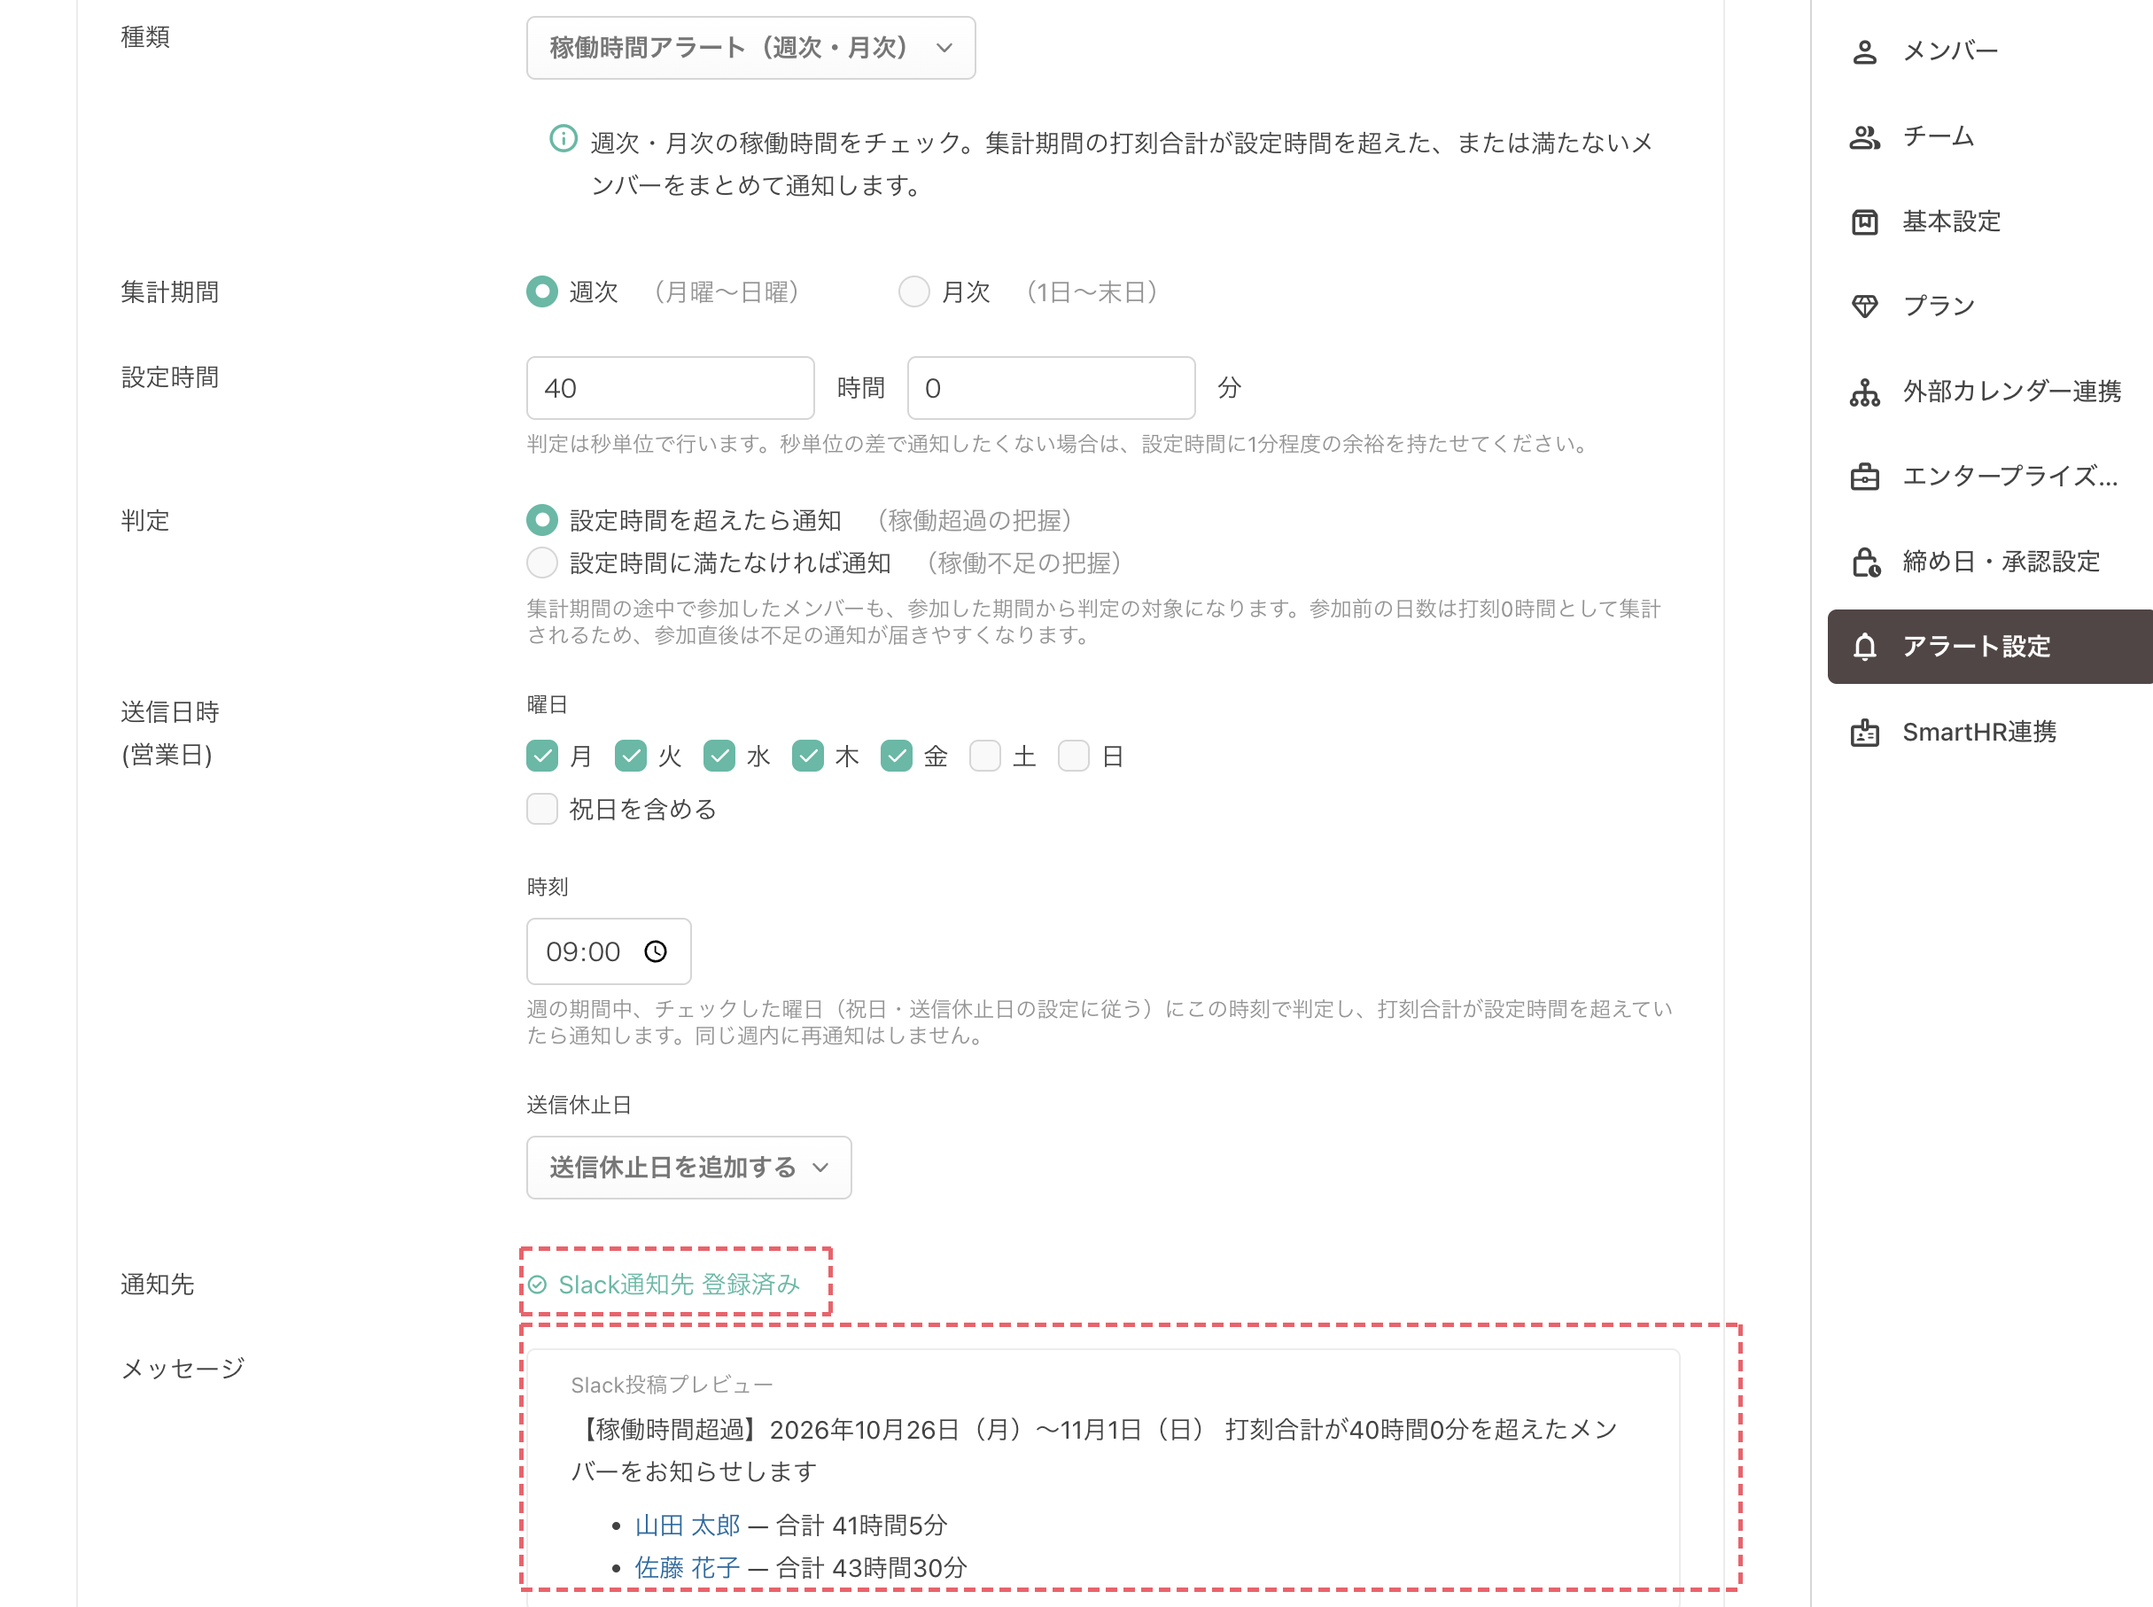The height and width of the screenshot is (1607, 2153).
Task: Select the 月次 radio button
Action: (x=913, y=291)
